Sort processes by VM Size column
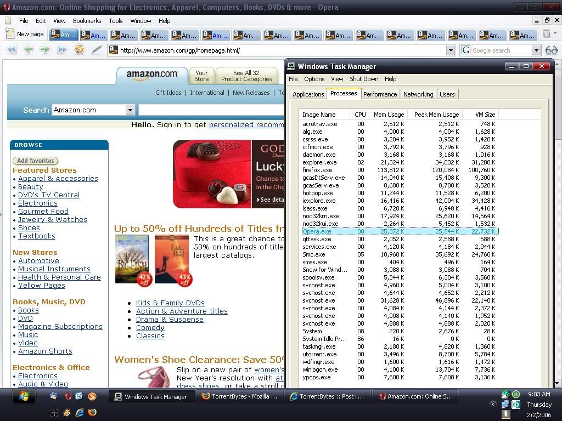The height and width of the screenshot is (421, 562). [481, 115]
